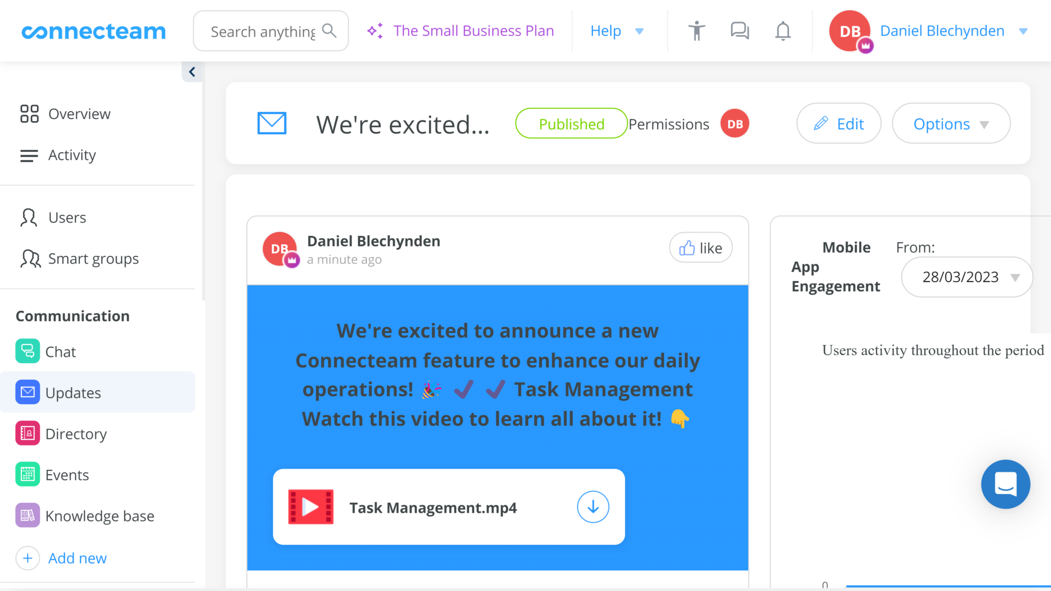Open the Help dropdown menu

tap(618, 31)
